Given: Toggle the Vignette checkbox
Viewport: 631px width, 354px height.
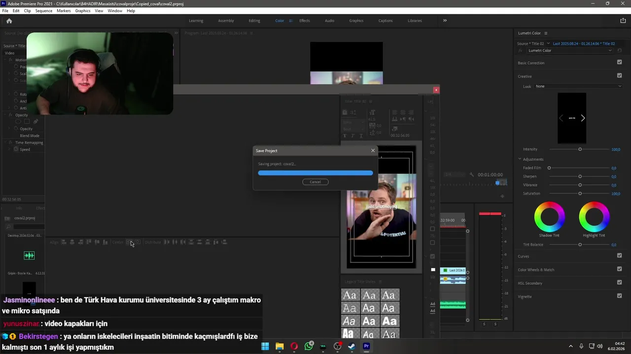Looking at the screenshot, I should (619, 296).
